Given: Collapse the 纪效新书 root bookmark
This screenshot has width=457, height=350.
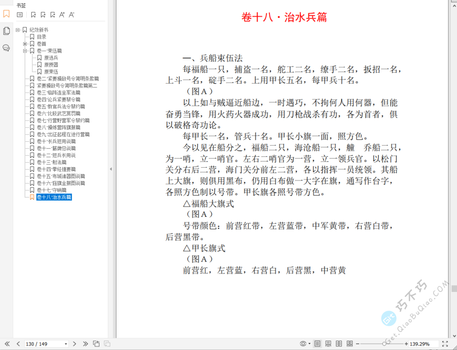Looking at the screenshot, I should (18, 30).
